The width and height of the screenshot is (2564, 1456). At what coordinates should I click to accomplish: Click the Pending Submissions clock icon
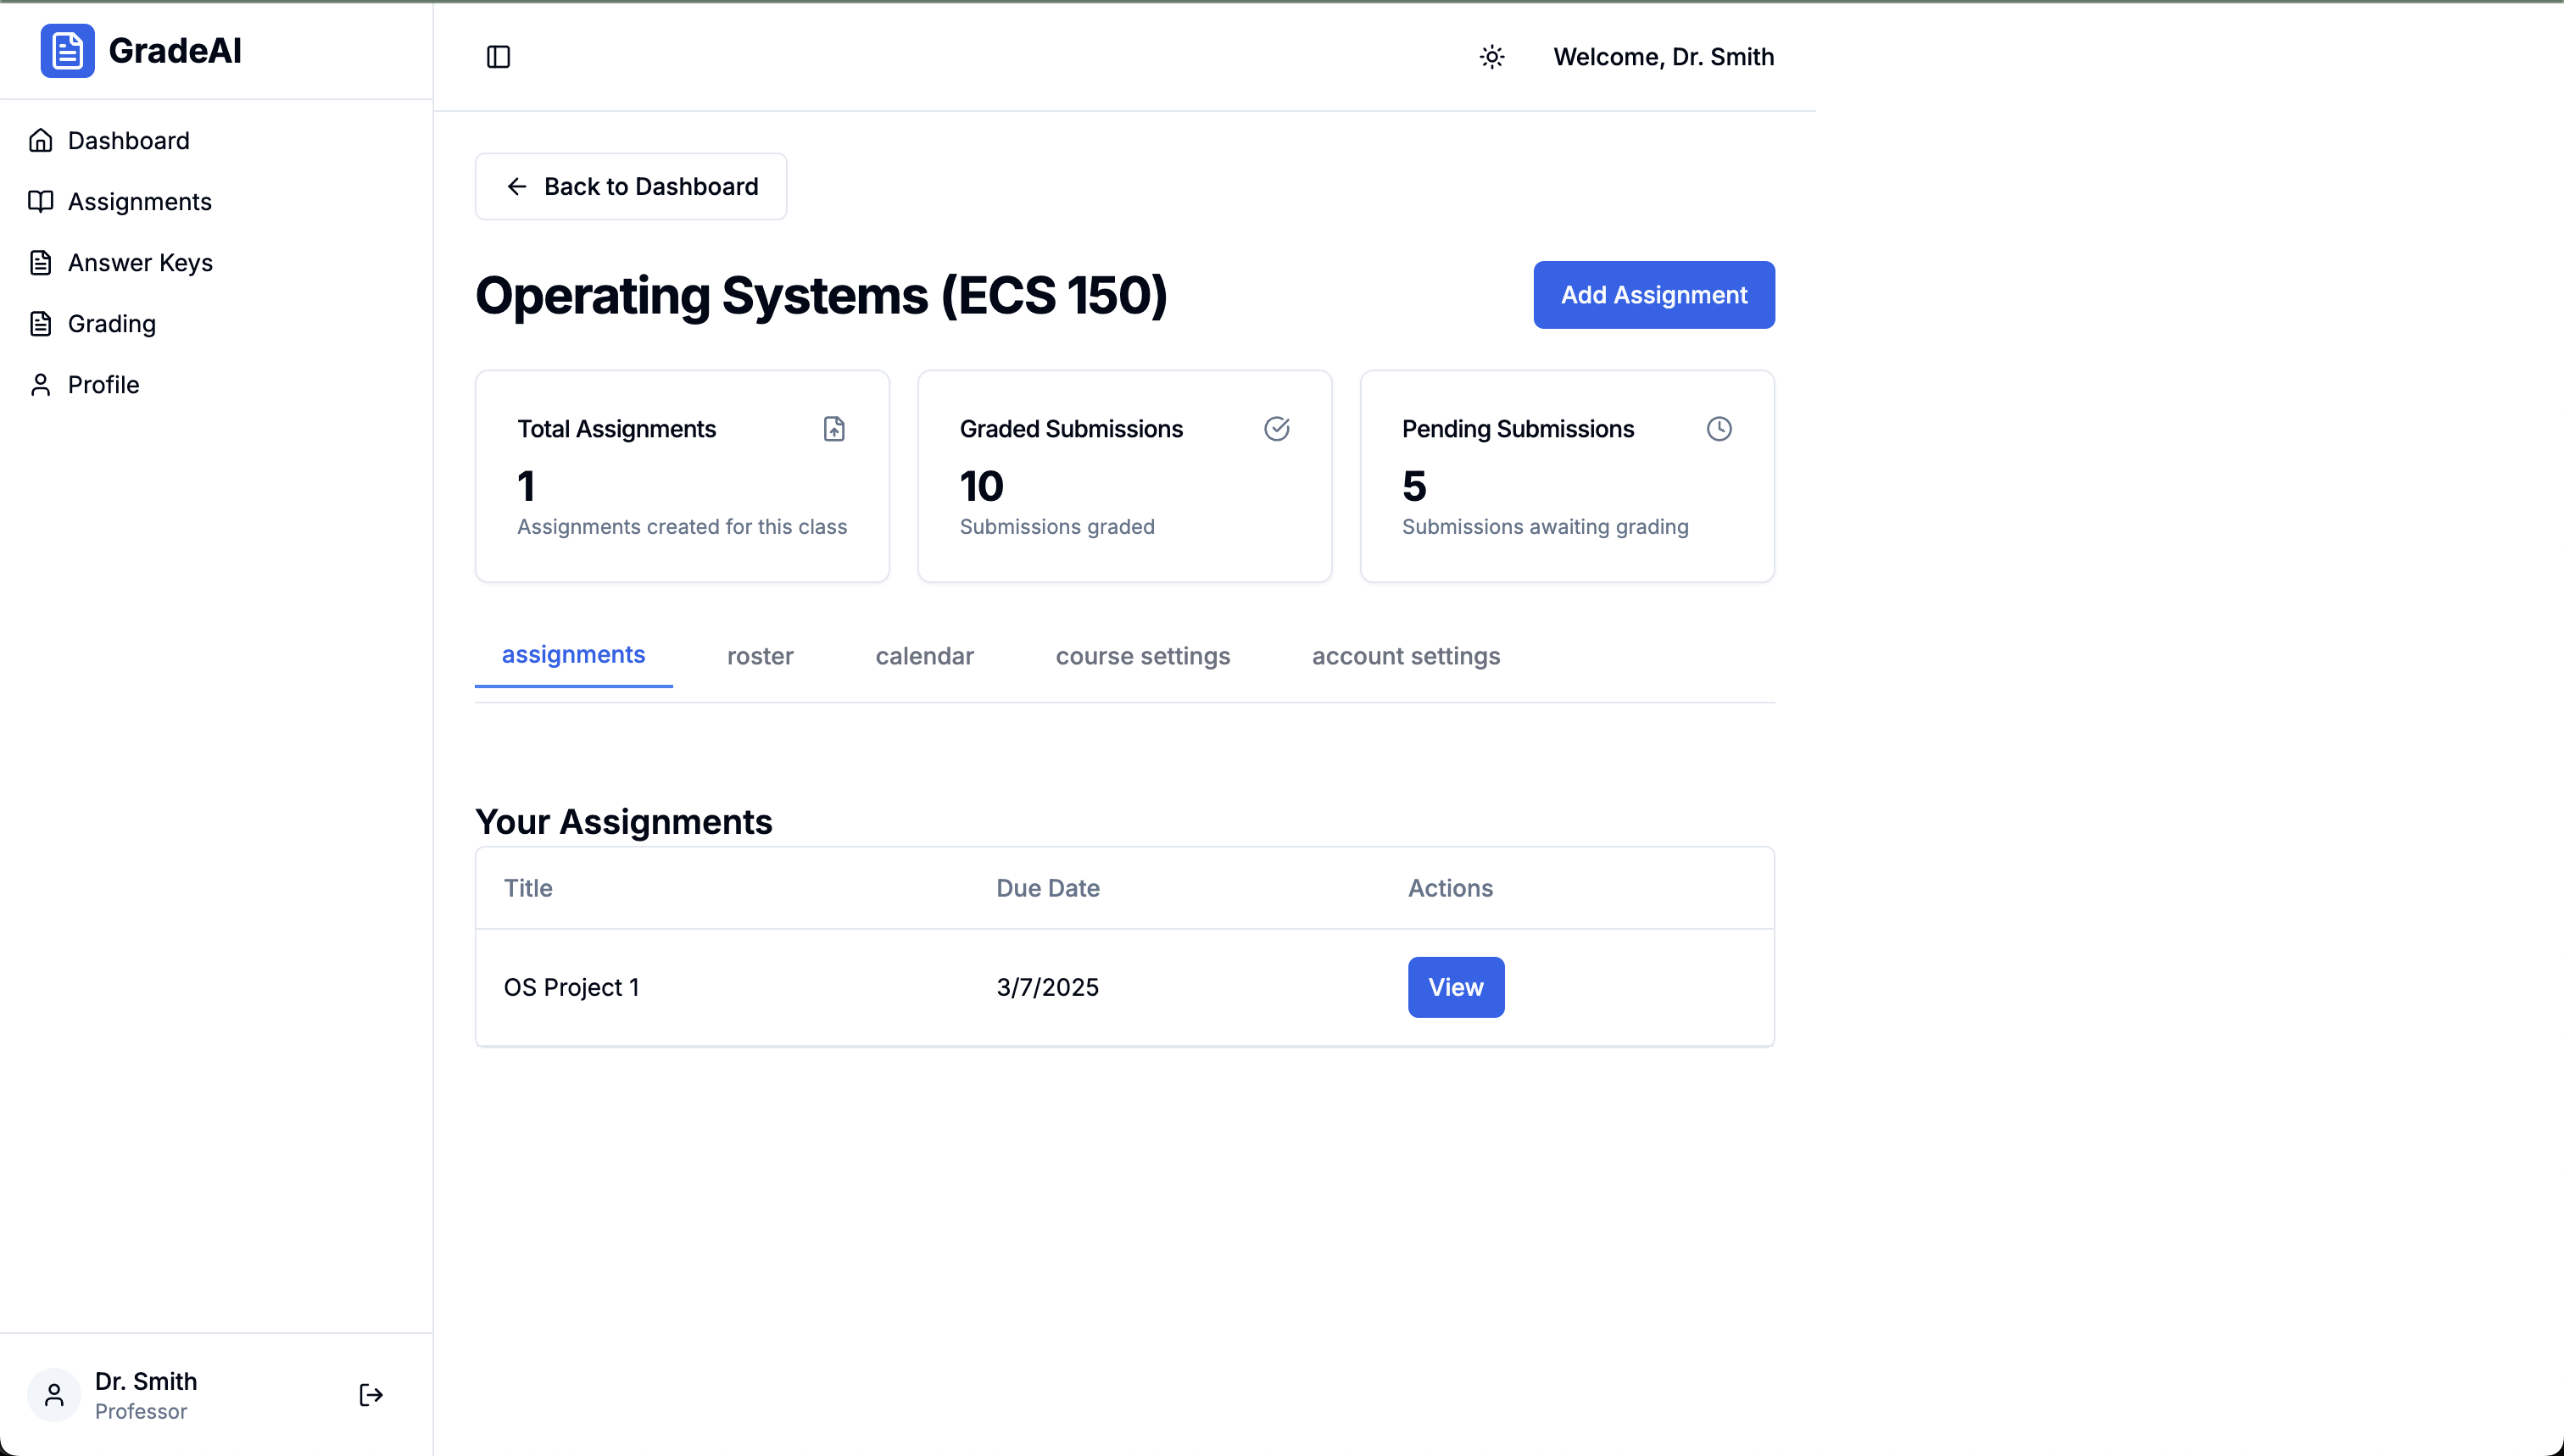pyautogui.click(x=1719, y=429)
